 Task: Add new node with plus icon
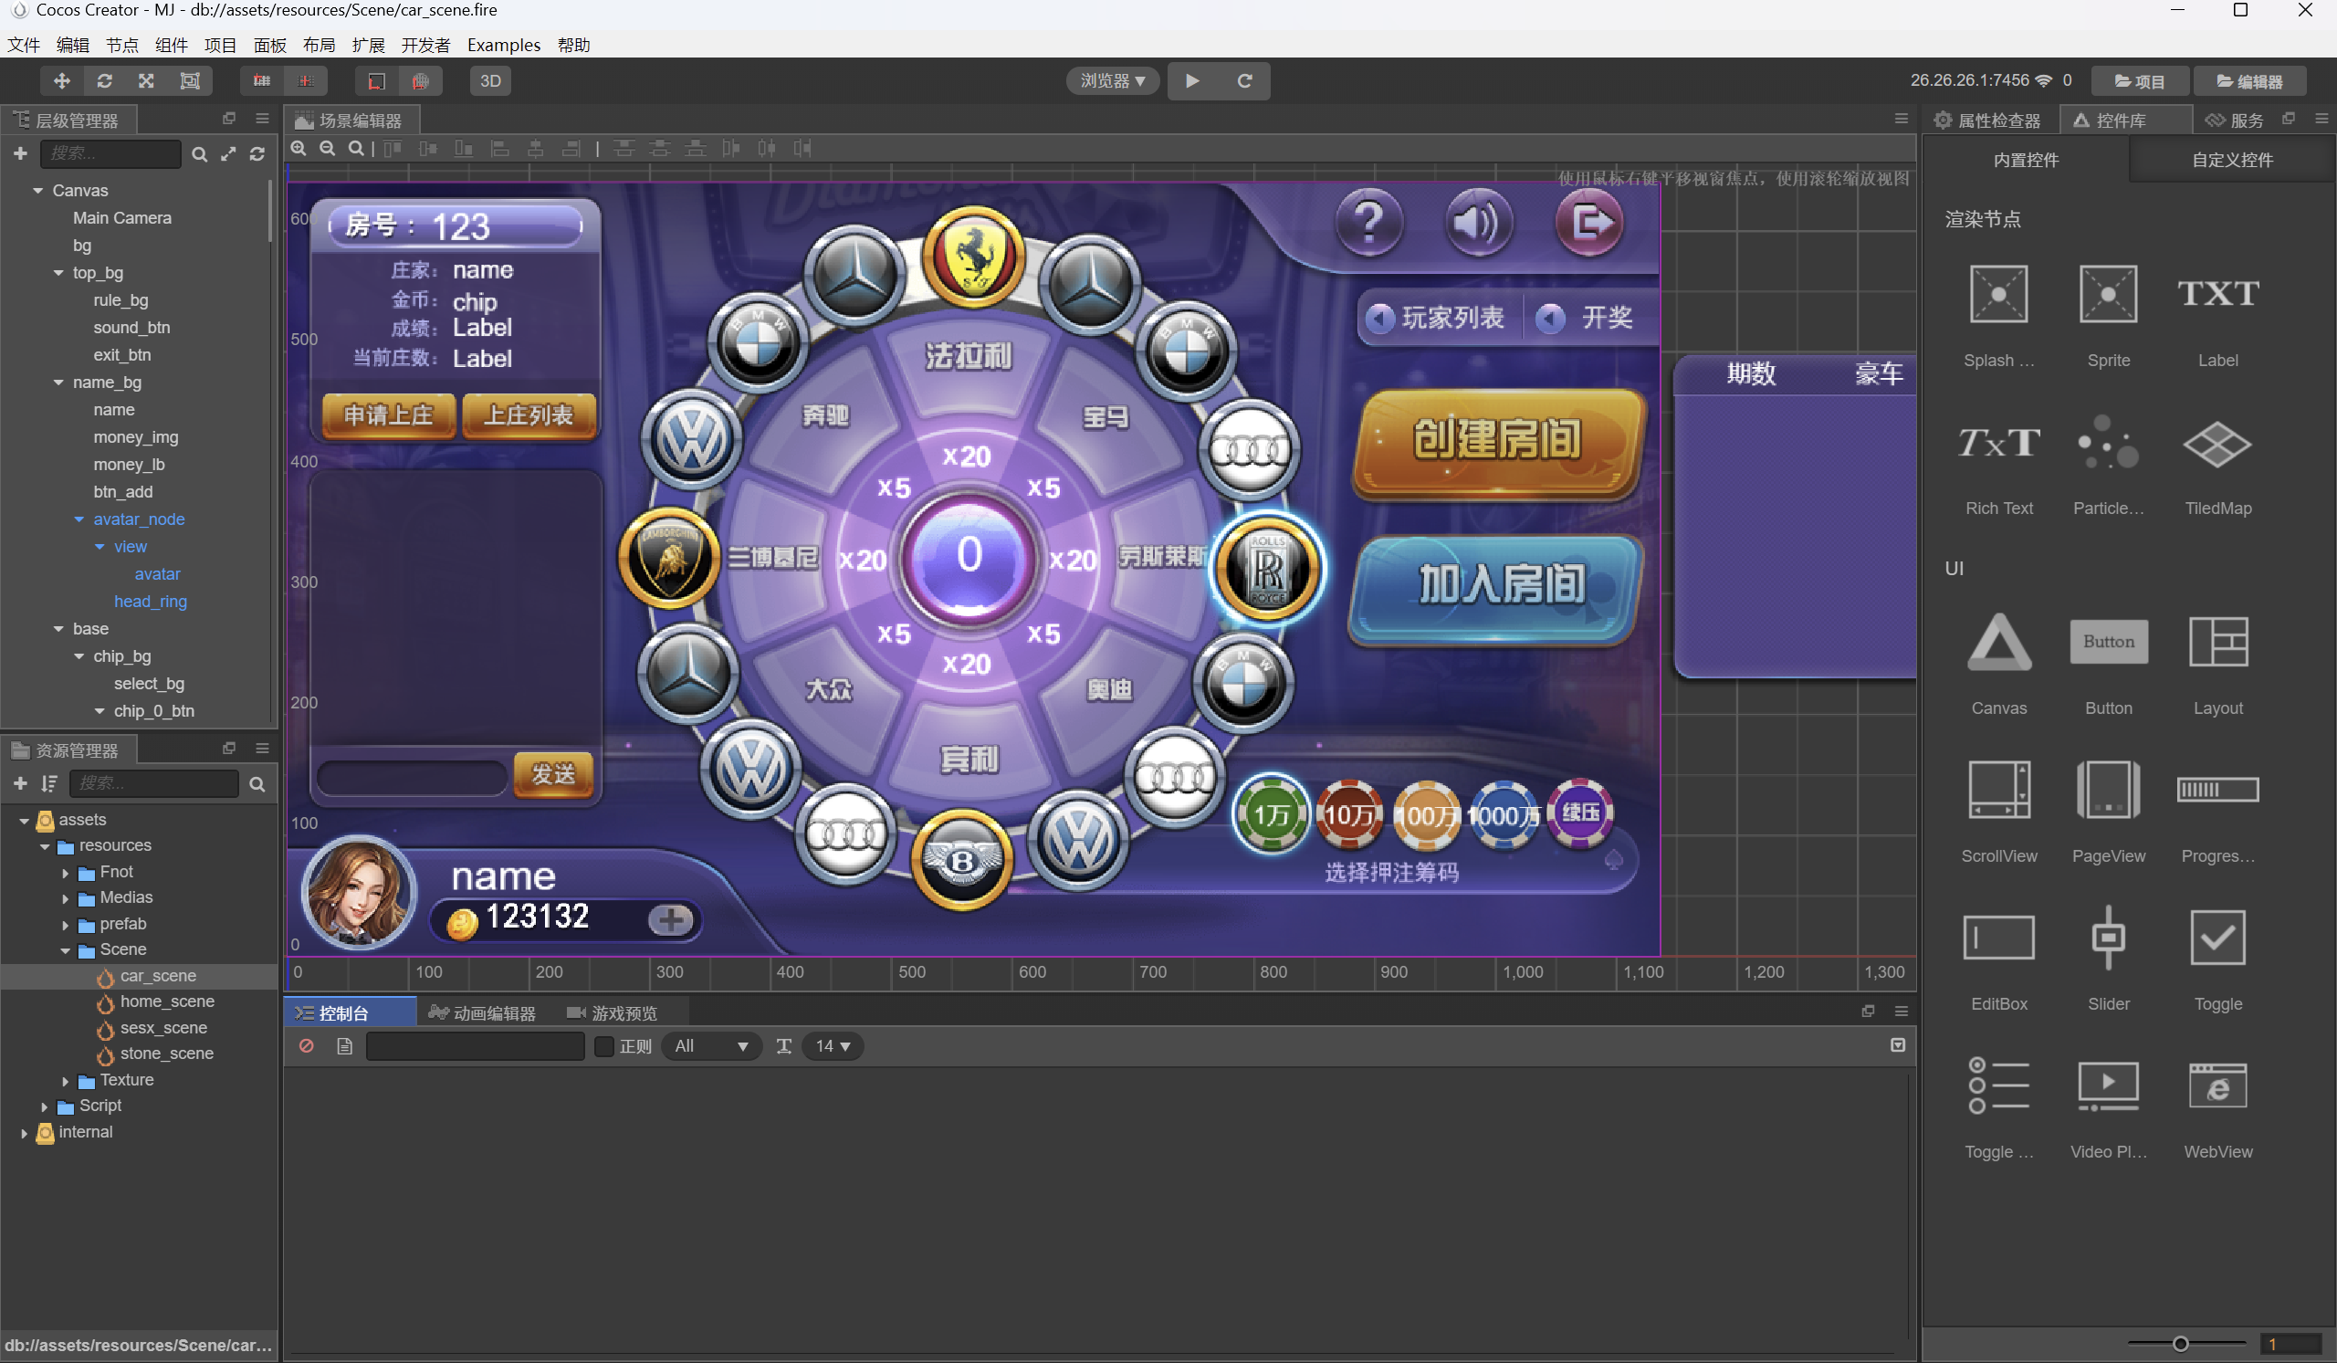click(20, 153)
